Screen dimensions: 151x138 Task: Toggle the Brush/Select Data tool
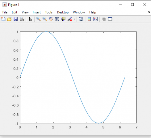click(x=70, y=19)
